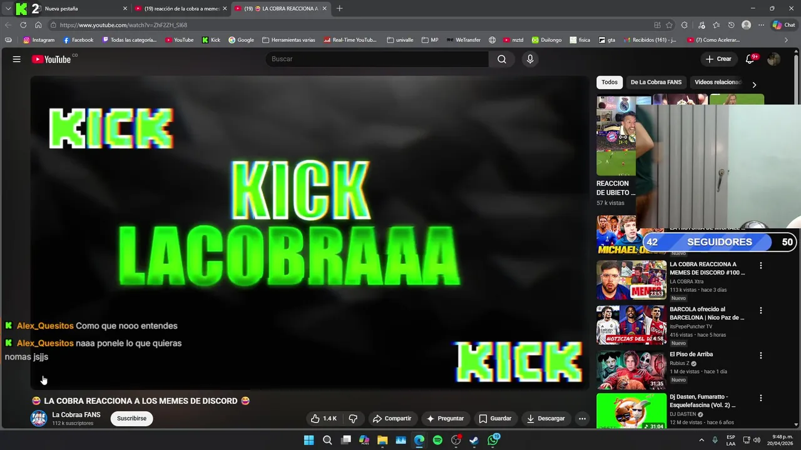
Task: Show more bookmarks overflow chevron
Action: click(787, 40)
